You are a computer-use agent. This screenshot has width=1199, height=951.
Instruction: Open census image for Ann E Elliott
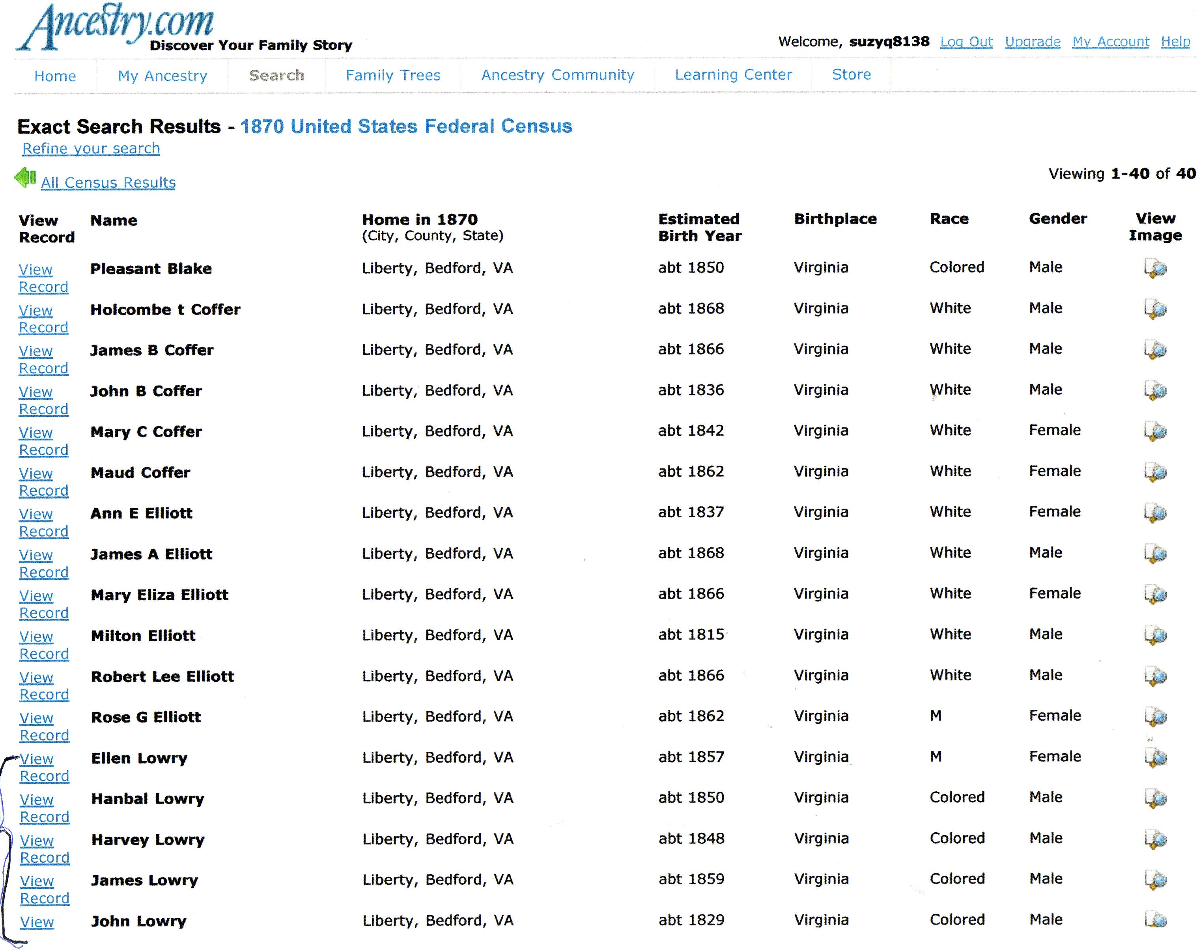[1155, 513]
